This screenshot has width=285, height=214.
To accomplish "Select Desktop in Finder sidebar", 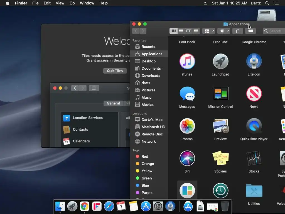I will [x=149, y=61].
